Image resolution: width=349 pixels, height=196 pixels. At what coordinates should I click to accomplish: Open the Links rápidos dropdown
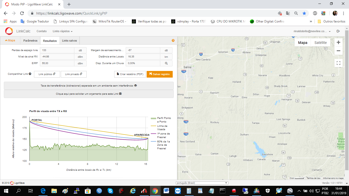[63, 31]
